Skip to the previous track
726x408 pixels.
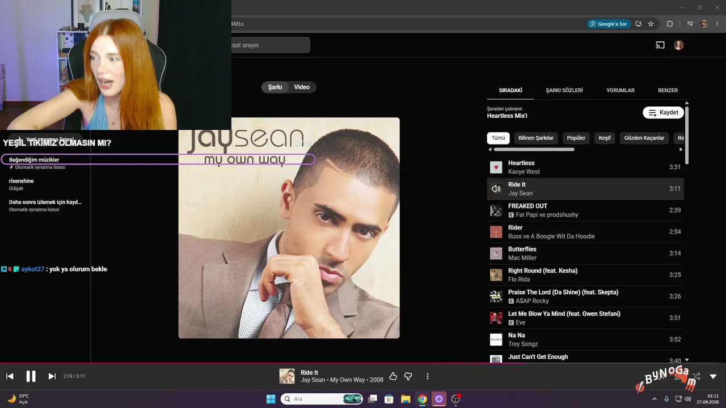pyautogui.click(x=10, y=376)
